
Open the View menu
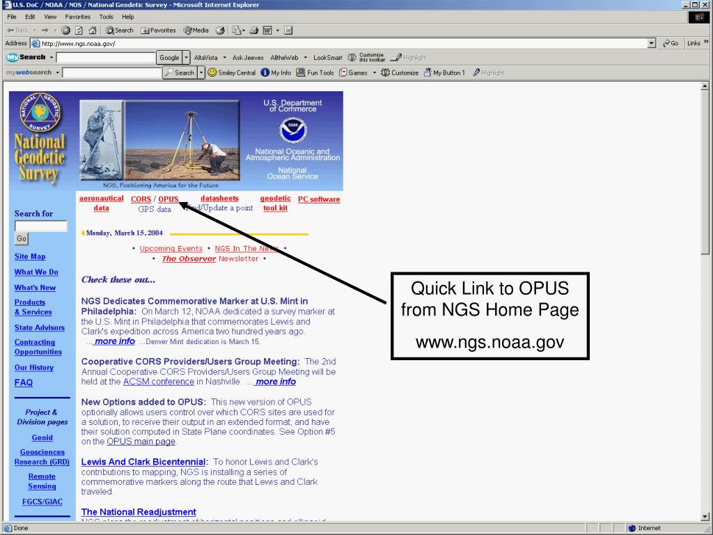(x=50, y=17)
